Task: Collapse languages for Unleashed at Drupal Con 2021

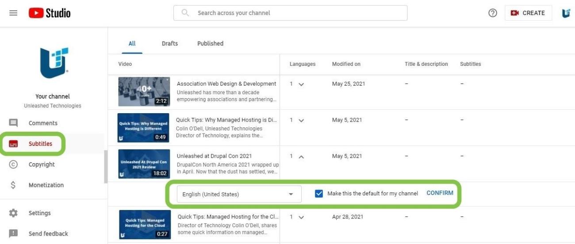Action: 301,156
